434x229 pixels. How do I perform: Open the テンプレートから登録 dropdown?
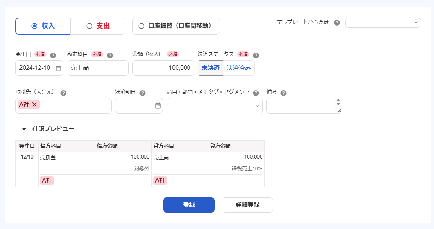point(383,22)
